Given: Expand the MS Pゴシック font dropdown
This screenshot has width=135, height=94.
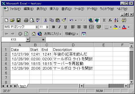Looking at the screenshot, I should [x=37, y=27].
